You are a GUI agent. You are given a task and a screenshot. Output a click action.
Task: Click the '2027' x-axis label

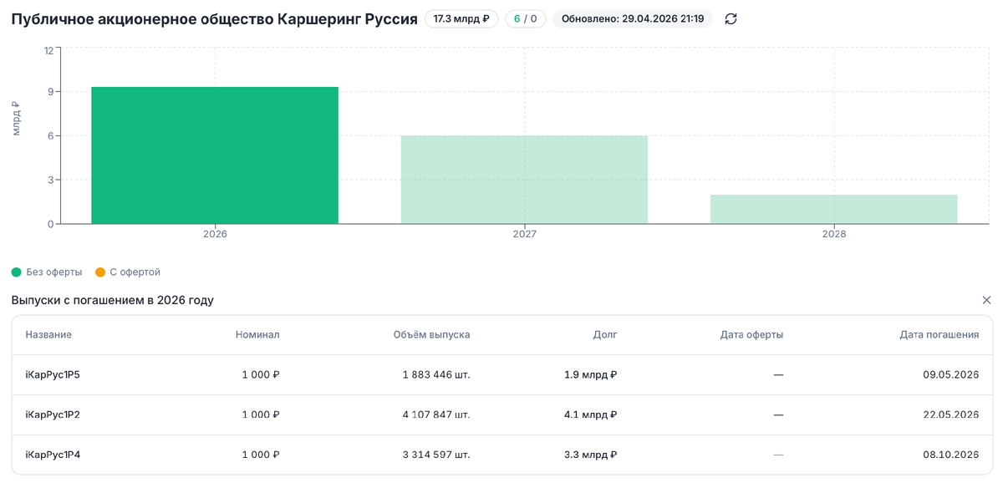point(524,235)
